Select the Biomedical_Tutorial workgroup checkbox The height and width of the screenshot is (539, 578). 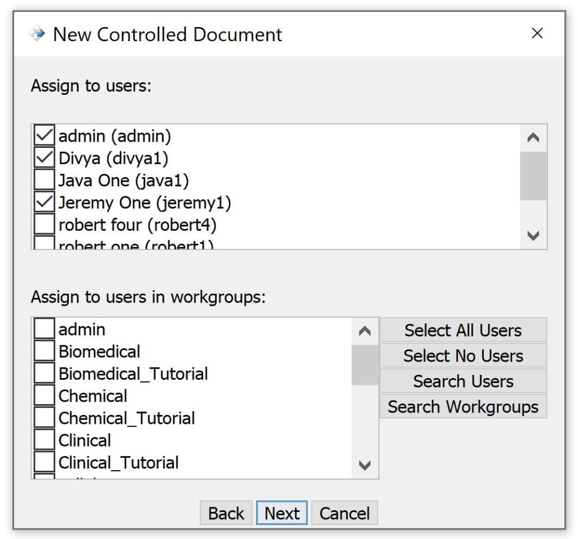(x=45, y=374)
